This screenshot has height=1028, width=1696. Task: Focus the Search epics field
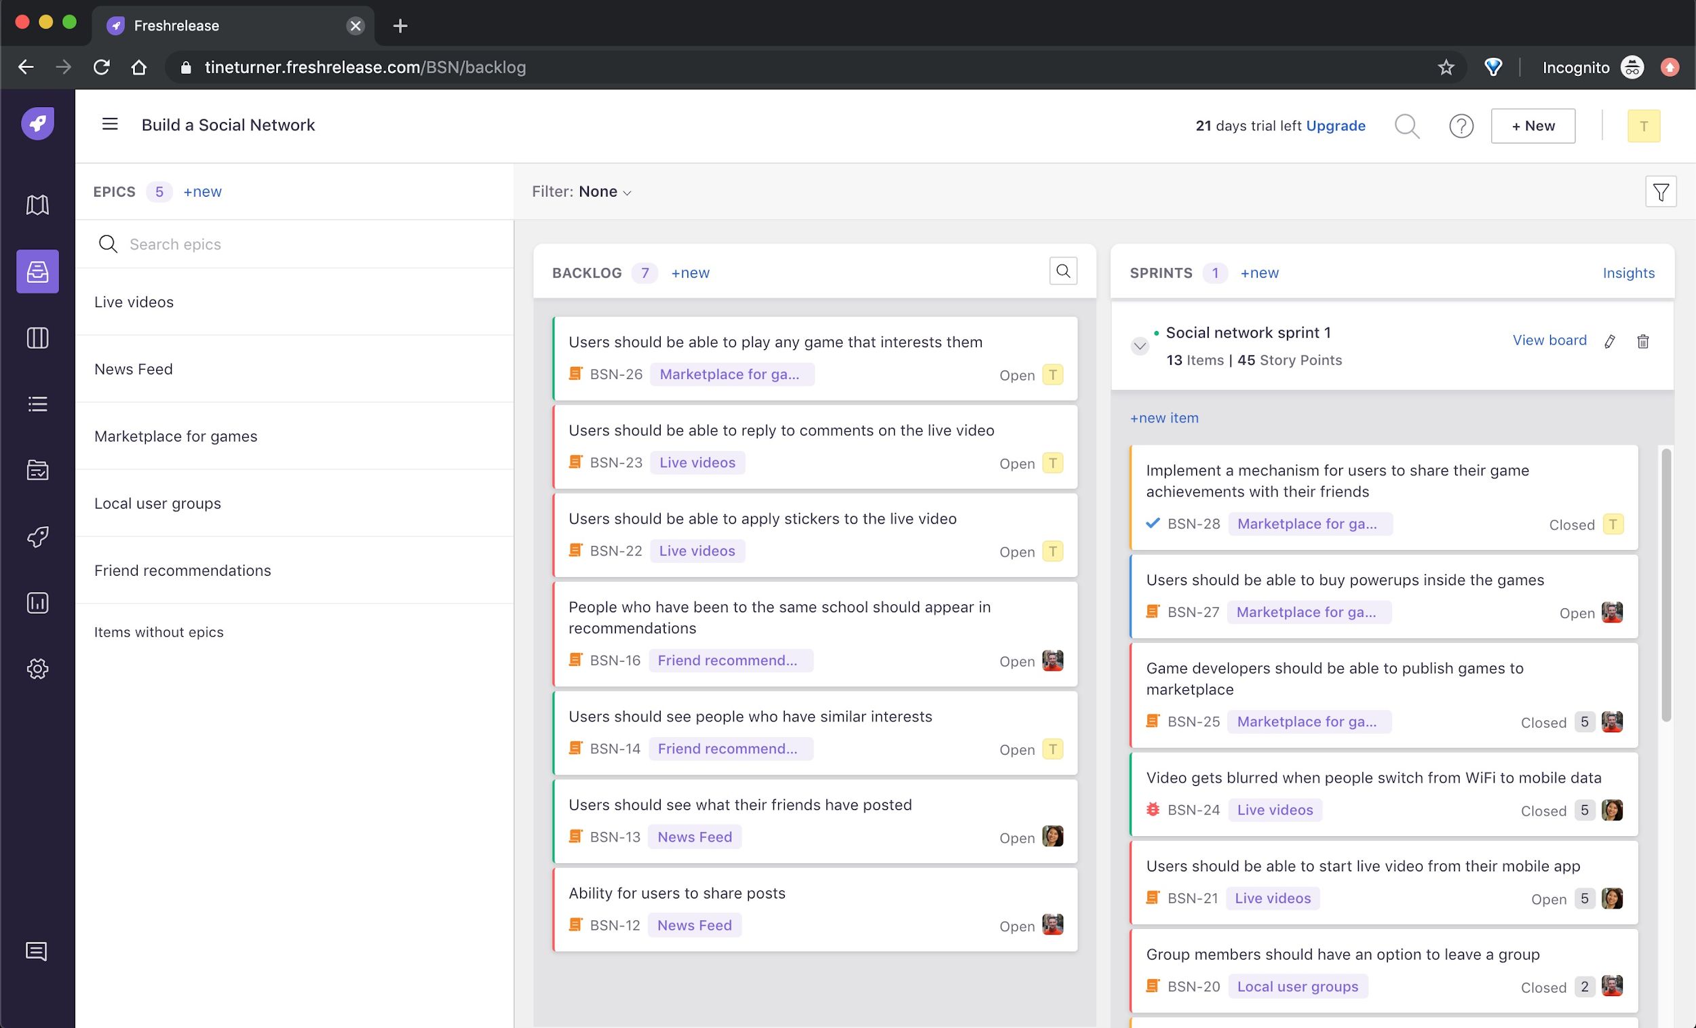point(294,244)
